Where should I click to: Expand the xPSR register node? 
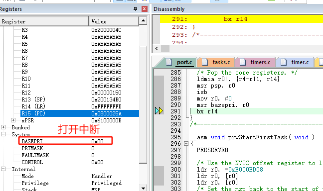[13, 120]
